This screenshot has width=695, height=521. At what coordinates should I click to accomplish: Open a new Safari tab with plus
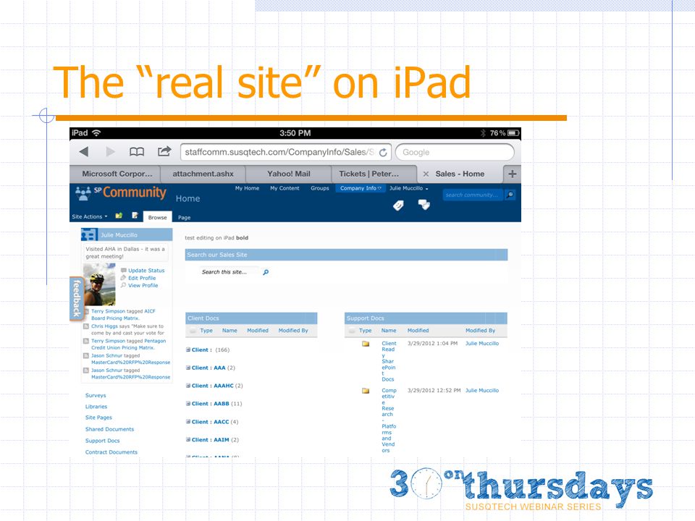[x=513, y=174]
